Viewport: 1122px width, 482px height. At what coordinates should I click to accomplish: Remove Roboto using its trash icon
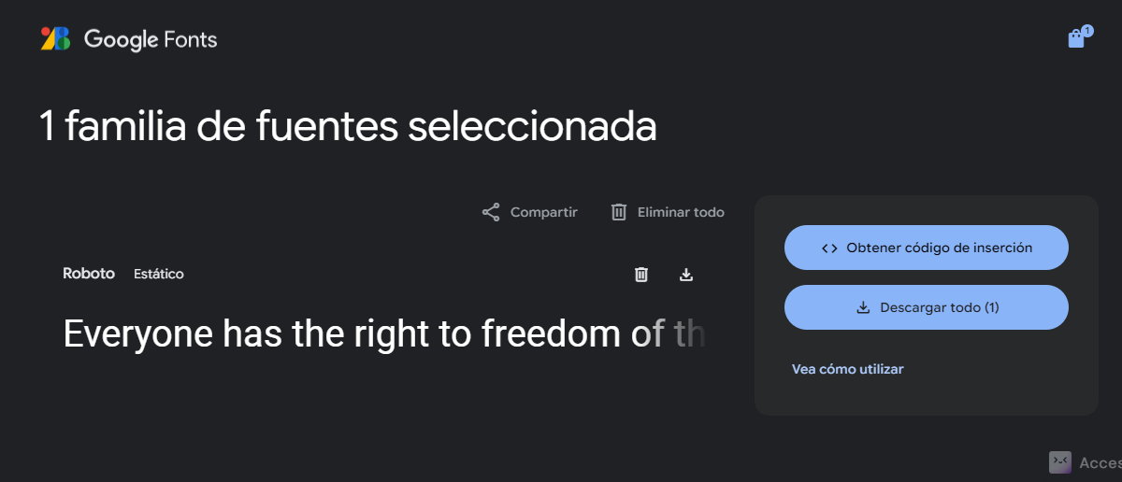pos(641,274)
